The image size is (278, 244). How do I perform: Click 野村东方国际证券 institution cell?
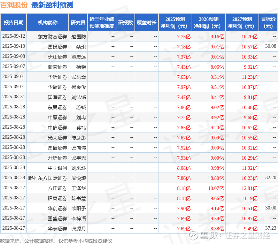48,178
